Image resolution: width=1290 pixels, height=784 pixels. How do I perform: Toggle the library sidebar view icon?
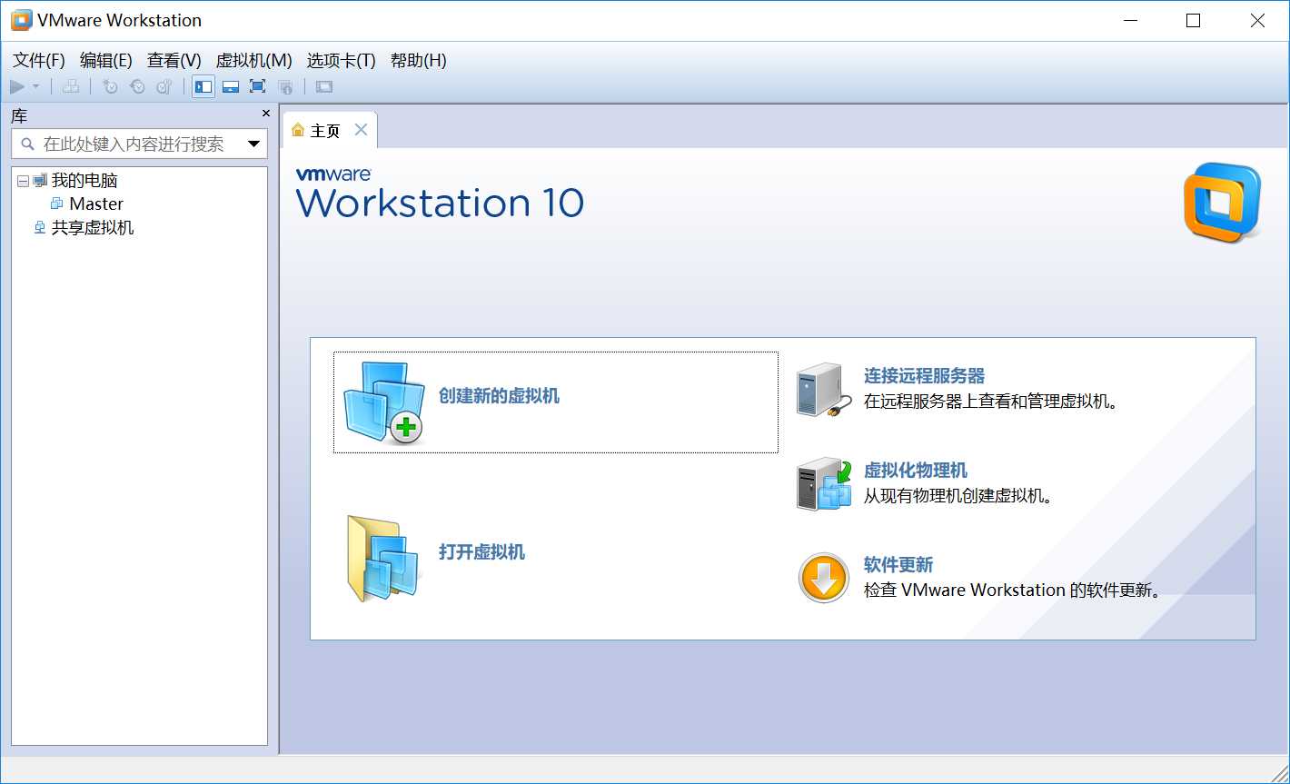203,86
